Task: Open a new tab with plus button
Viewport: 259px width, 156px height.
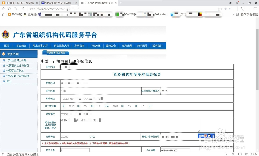Action: [x=121, y=3]
